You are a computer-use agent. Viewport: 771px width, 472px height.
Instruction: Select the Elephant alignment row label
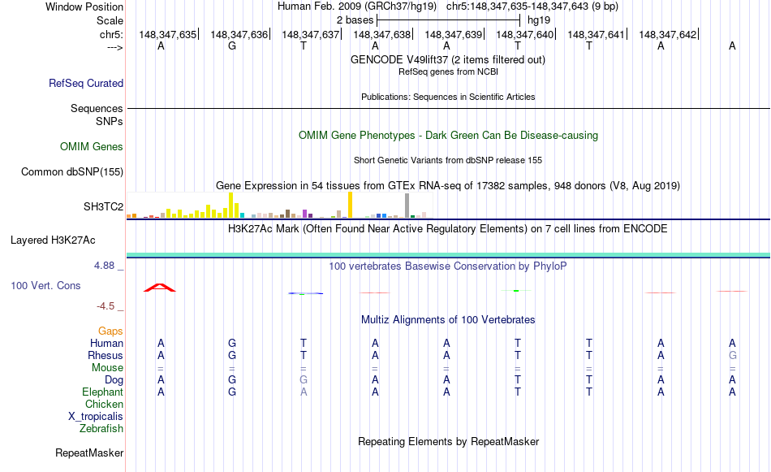point(102,392)
